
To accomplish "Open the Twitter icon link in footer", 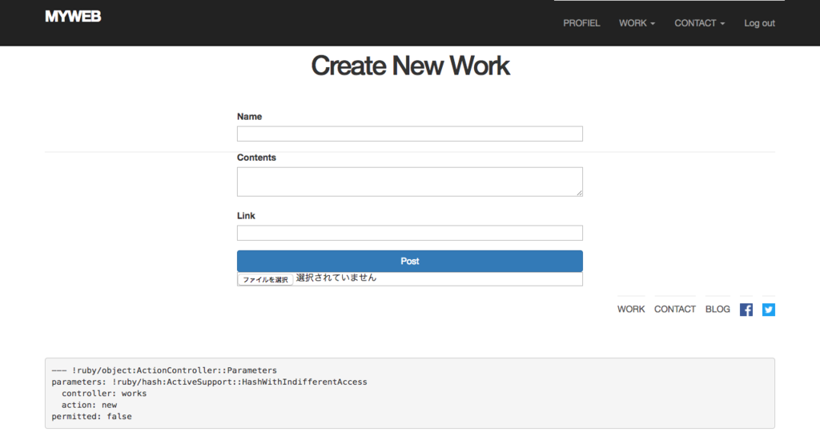I will (x=768, y=310).
